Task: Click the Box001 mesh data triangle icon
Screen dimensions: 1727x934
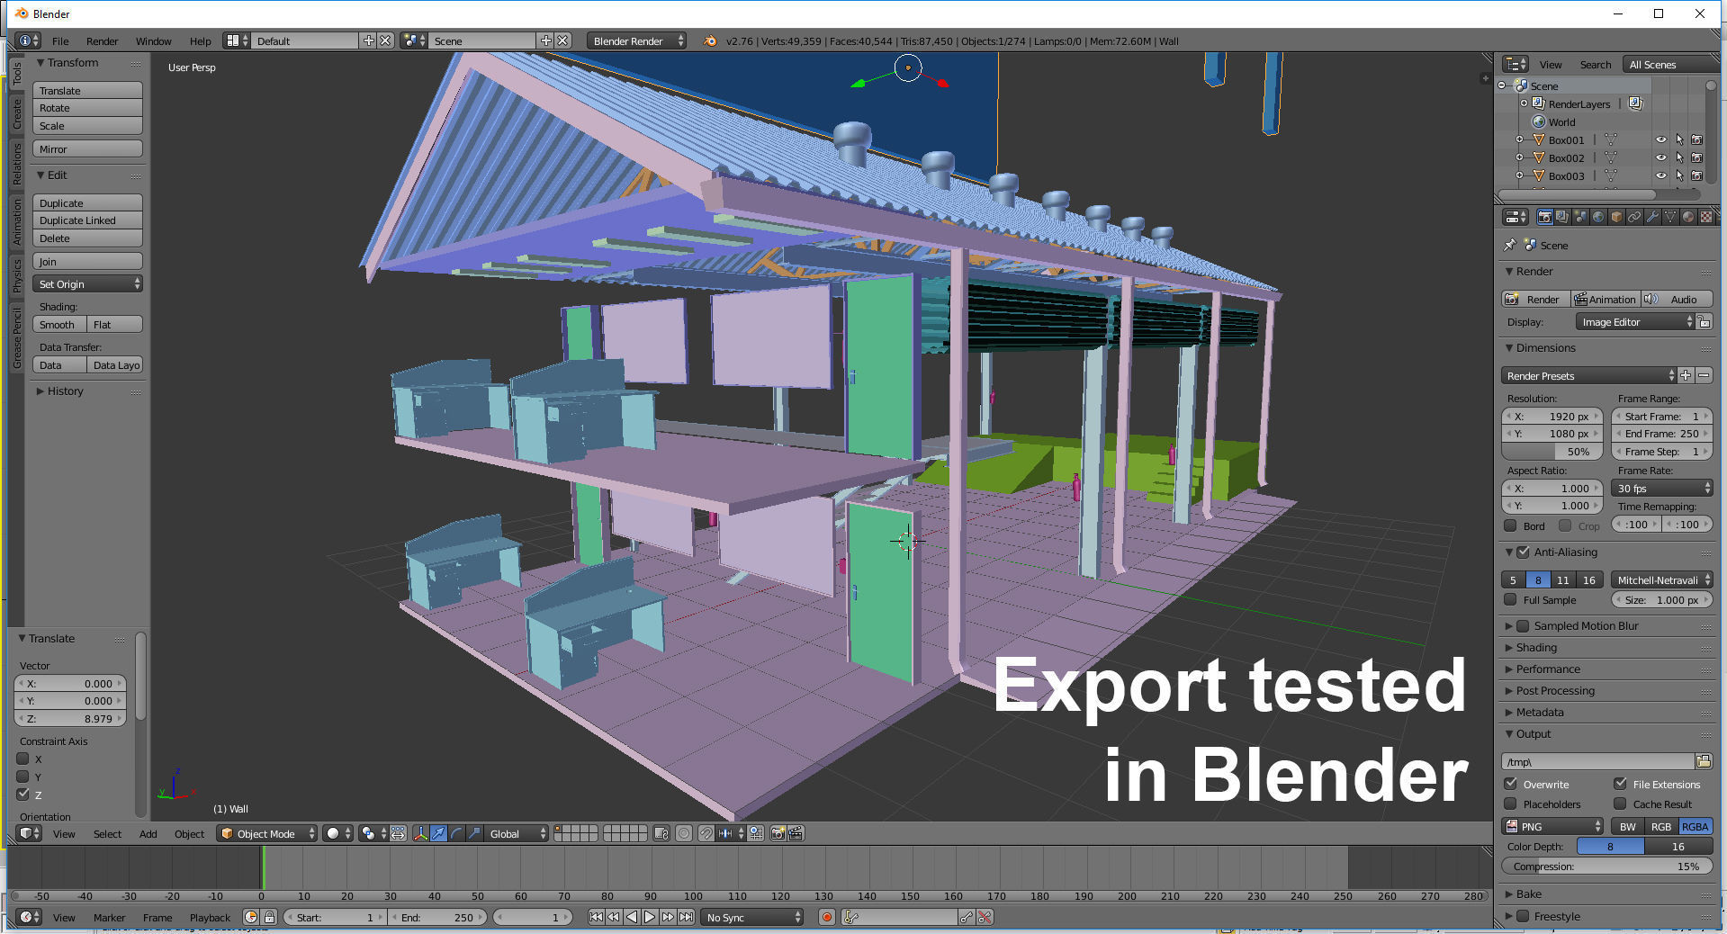Action: pos(1611,139)
